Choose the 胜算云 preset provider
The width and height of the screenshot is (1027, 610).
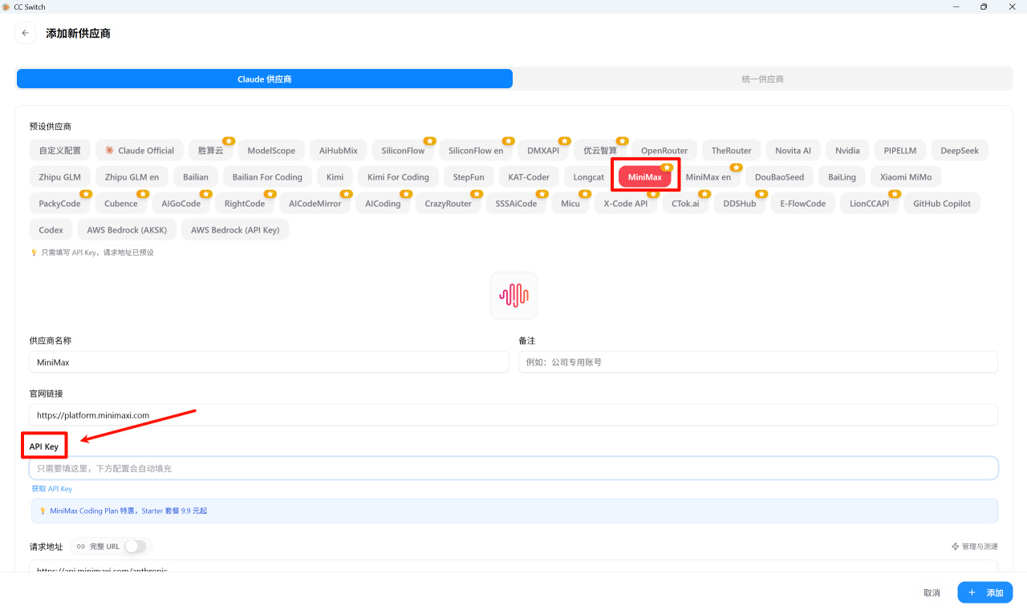[x=211, y=151]
